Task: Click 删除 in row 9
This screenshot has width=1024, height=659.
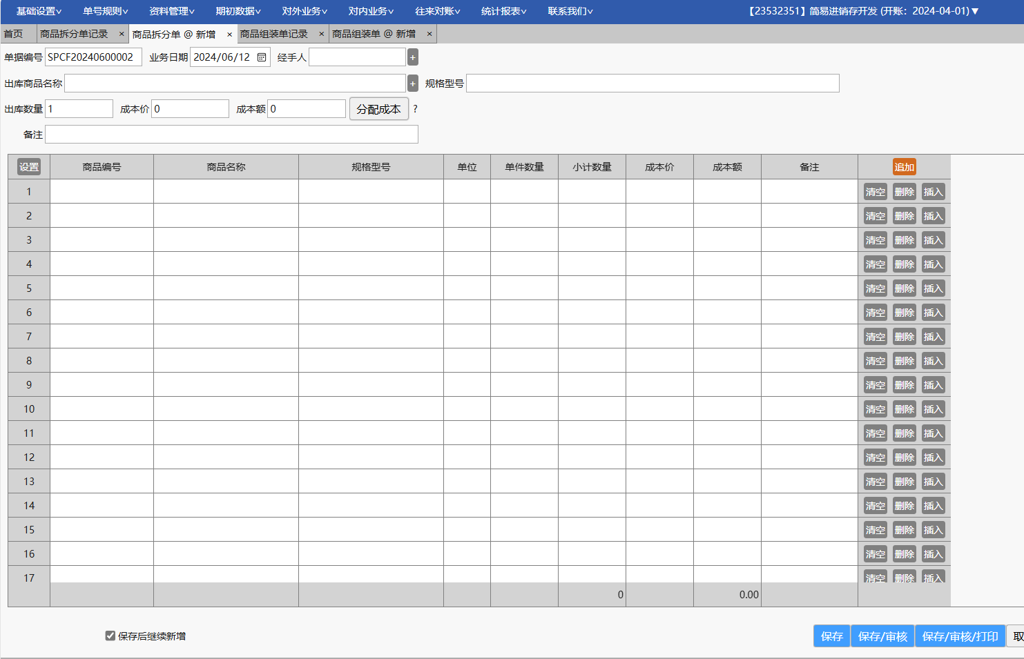Action: pos(904,385)
